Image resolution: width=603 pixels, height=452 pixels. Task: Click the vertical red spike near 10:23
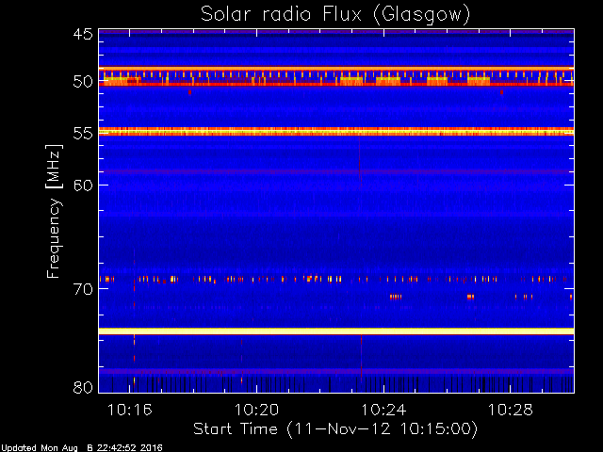(361, 358)
